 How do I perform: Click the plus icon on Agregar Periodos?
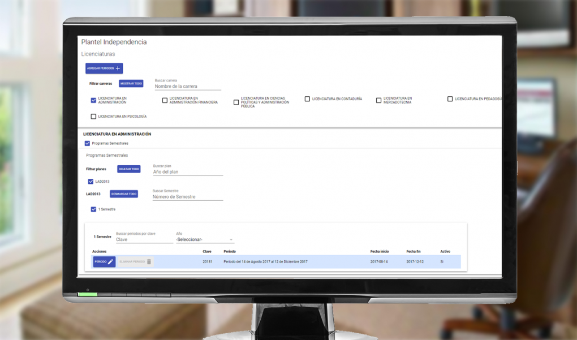coord(118,68)
